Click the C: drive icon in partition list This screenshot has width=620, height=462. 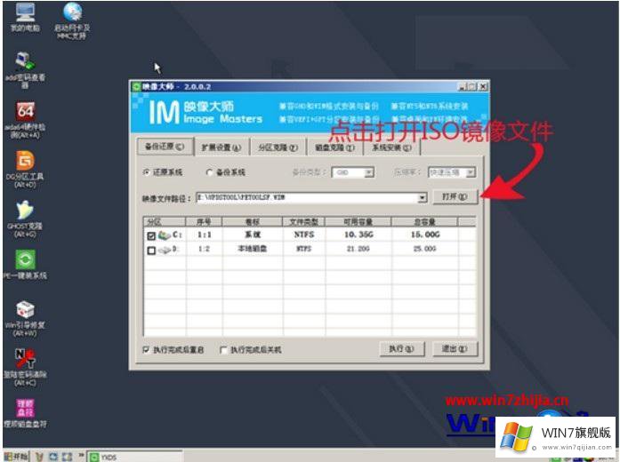(165, 235)
